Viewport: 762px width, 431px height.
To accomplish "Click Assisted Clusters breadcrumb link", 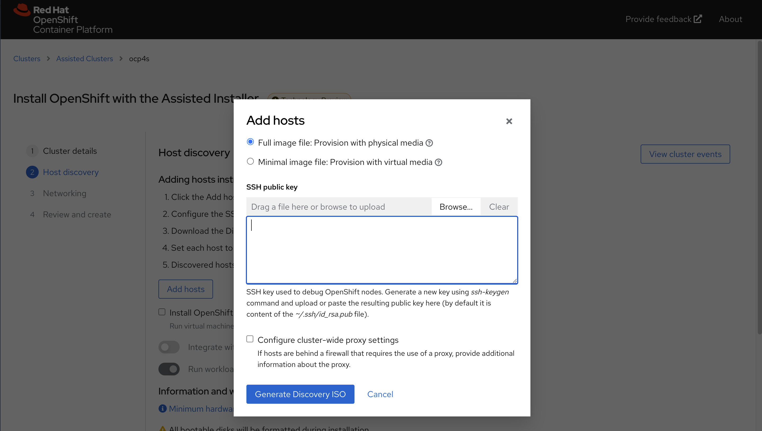I will (85, 59).
